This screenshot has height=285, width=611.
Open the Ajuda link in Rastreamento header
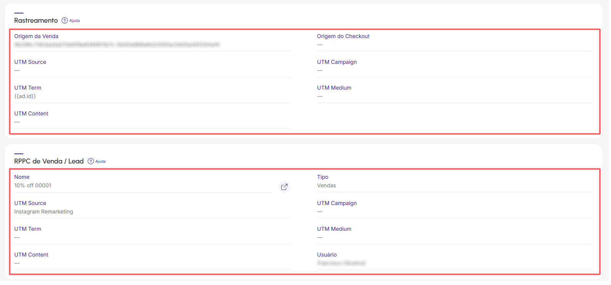[75, 21]
